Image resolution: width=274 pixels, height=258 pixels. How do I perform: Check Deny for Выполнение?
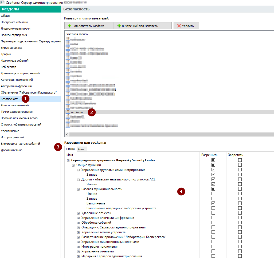(x=240, y=203)
